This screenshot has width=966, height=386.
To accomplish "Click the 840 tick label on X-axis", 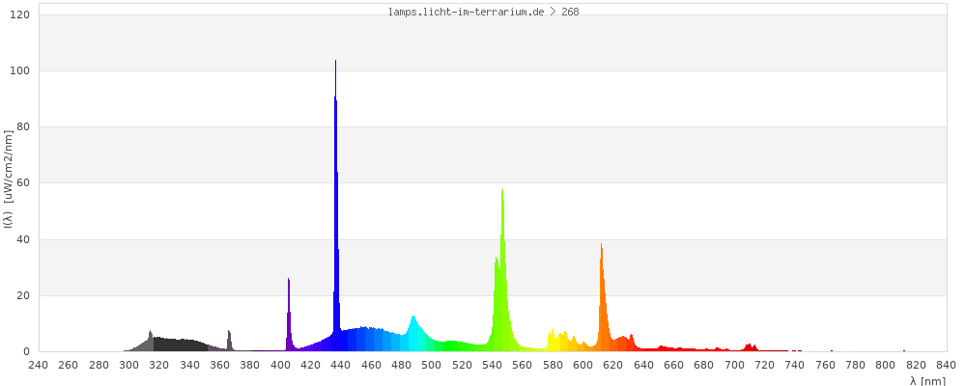I will pyautogui.click(x=946, y=365).
